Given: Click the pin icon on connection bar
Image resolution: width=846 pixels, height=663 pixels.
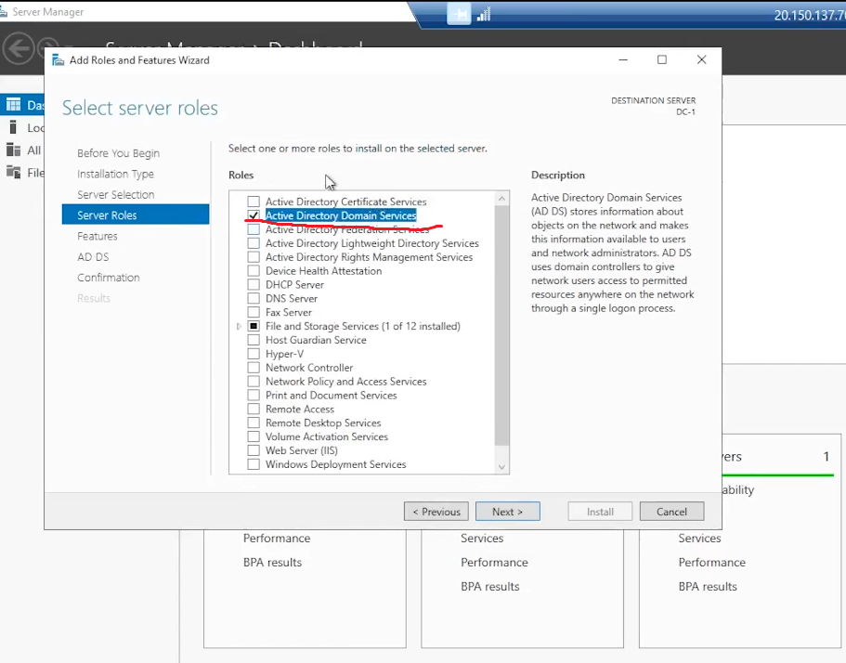Looking at the screenshot, I should [459, 15].
